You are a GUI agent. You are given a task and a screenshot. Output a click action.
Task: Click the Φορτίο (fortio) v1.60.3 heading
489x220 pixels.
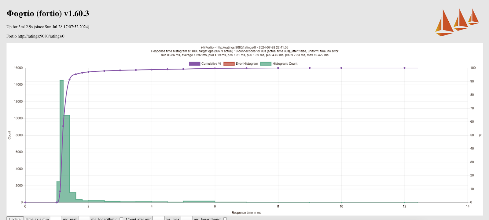click(x=48, y=14)
